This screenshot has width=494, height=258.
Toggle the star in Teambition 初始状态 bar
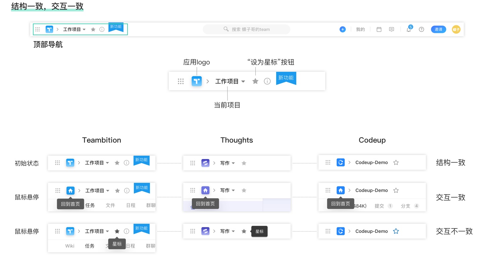tap(117, 163)
